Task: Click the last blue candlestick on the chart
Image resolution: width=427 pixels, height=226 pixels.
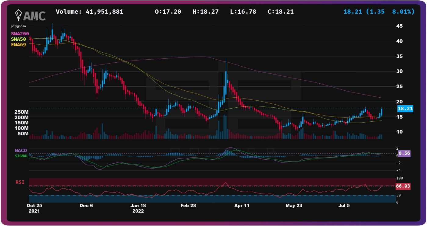Action: 382,112
